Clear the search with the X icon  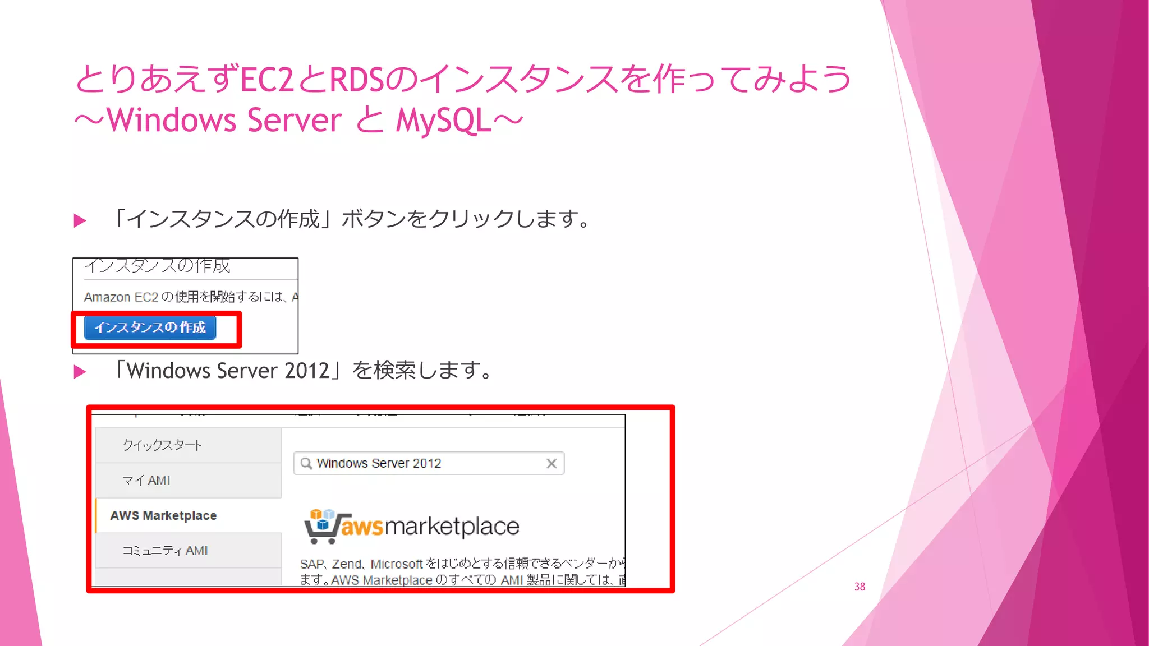tap(551, 463)
